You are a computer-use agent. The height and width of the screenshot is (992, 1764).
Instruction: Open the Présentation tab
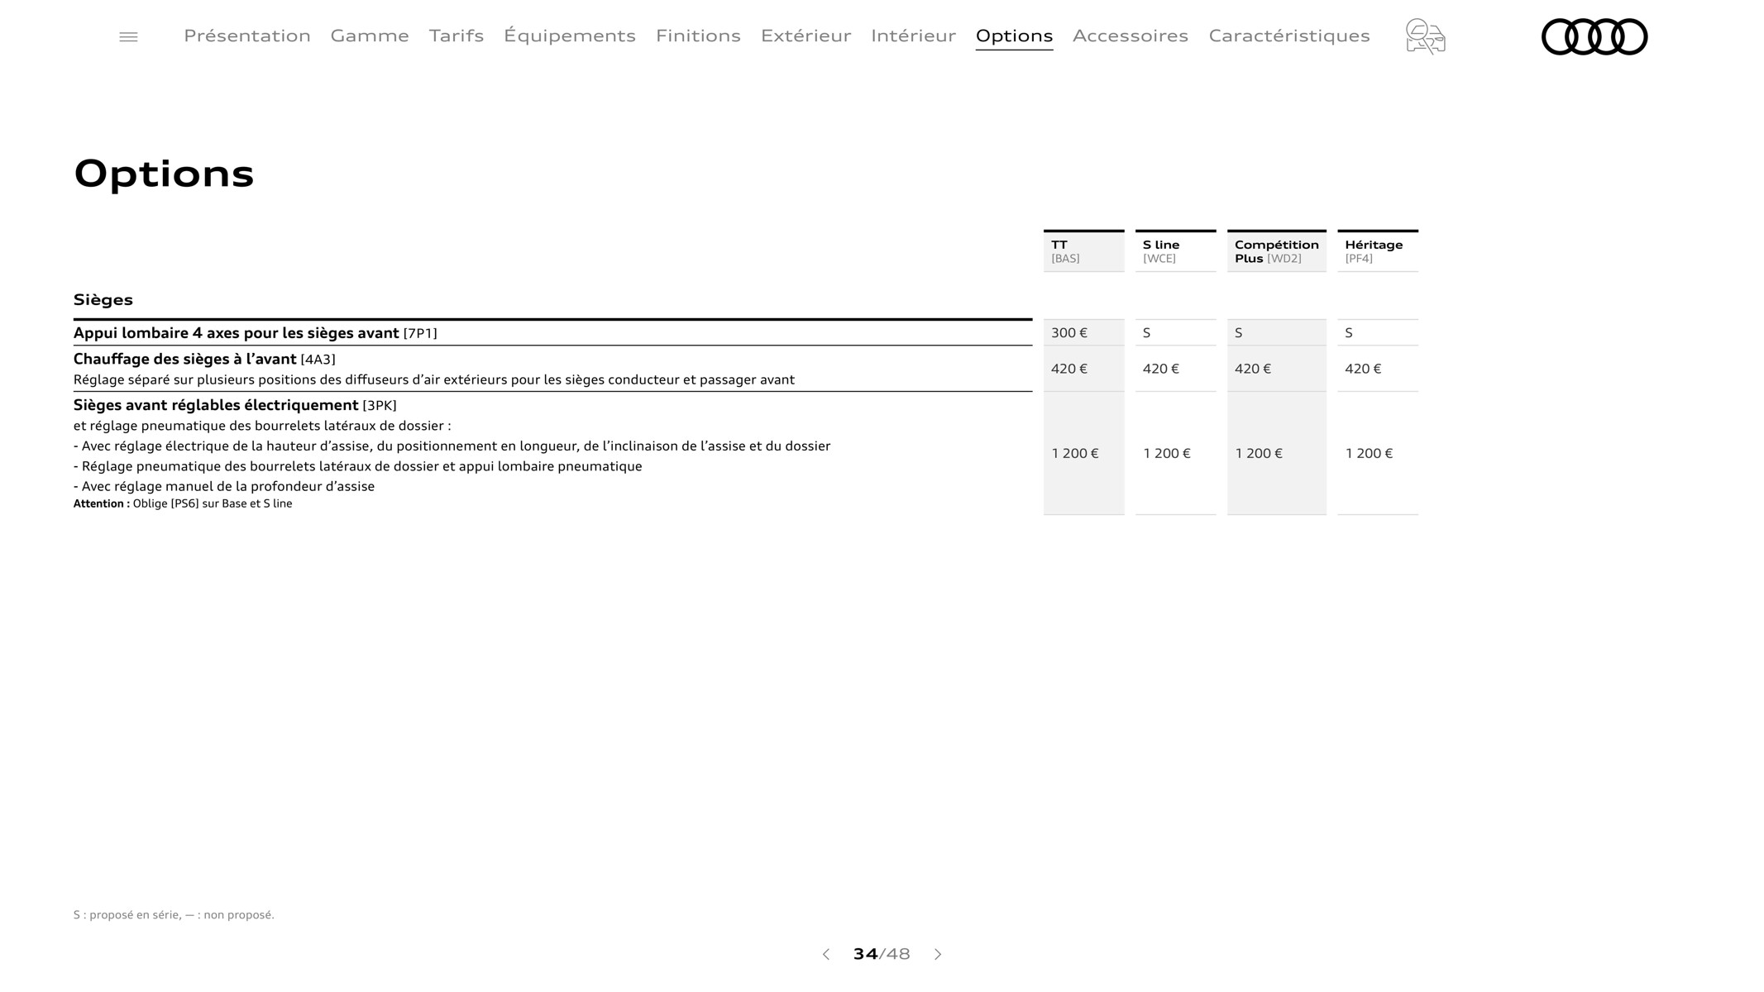pos(247,36)
